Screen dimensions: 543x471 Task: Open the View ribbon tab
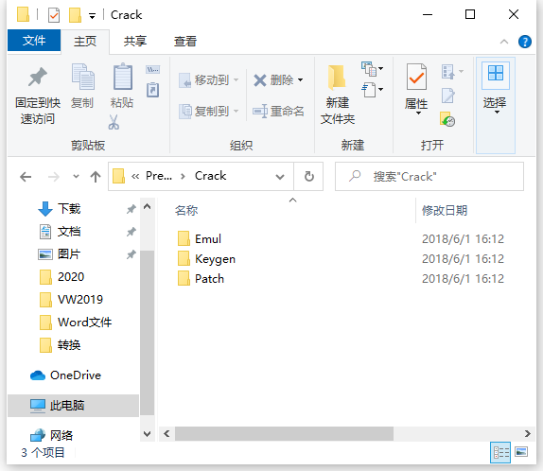[x=185, y=42]
